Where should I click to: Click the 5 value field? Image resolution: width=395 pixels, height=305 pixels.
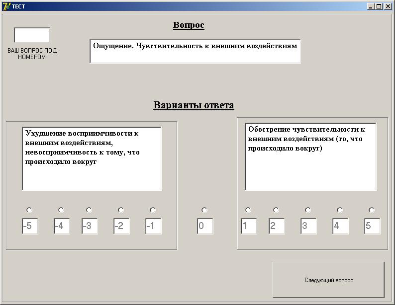[372, 226]
